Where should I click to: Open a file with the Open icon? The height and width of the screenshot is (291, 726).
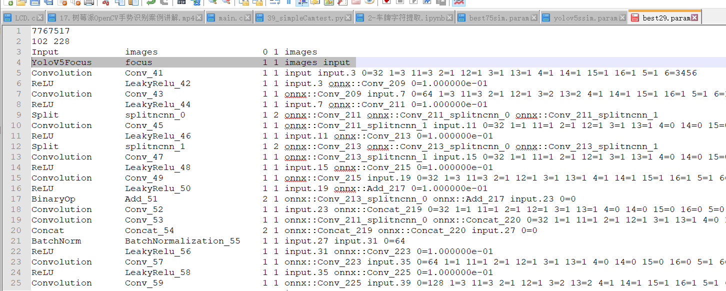[x=20, y=3]
